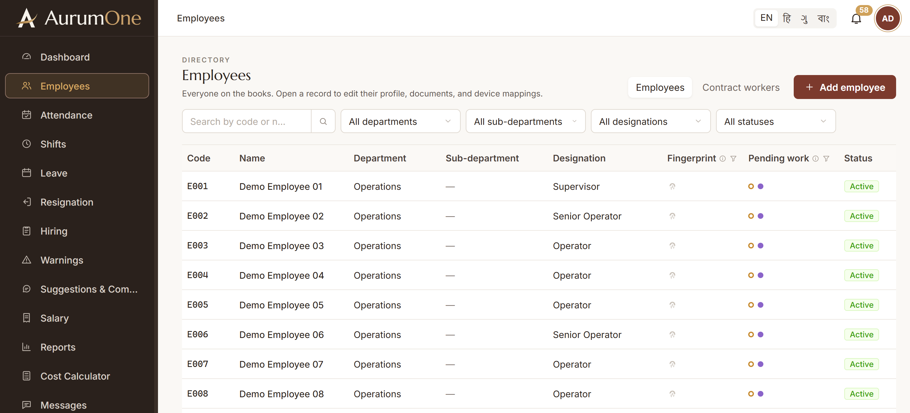The height and width of the screenshot is (413, 910).
Task: Click Active status badge for Demo Employee 03
Action: pos(861,246)
